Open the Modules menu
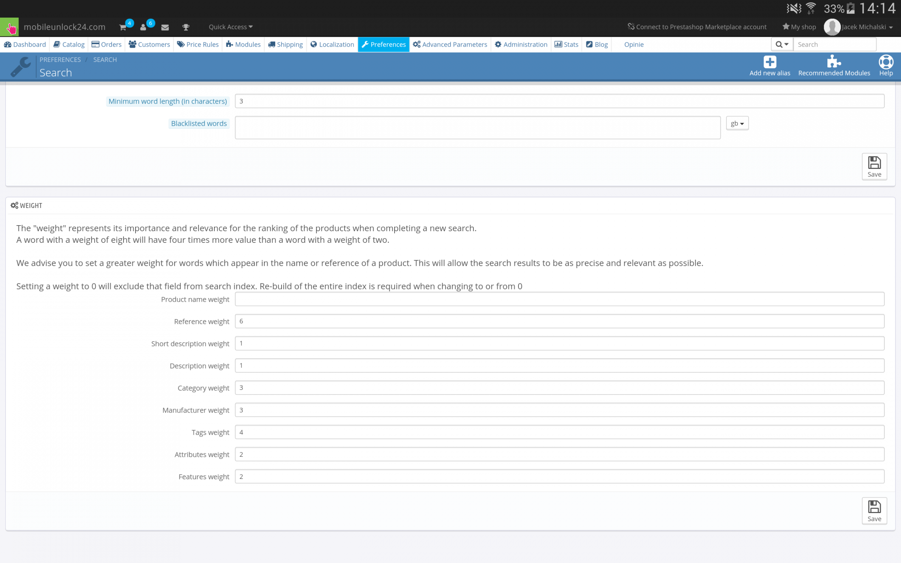The width and height of the screenshot is (901, 563). point(243,44)
